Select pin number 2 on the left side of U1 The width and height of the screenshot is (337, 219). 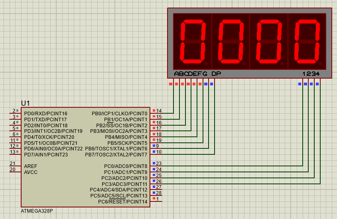(x=14, y=111)
